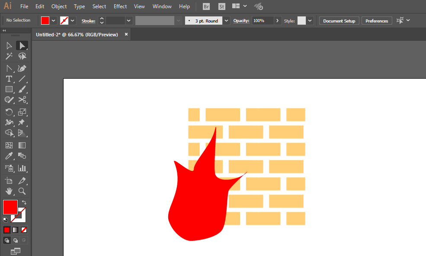Open Arrange Documents dropdown arrow
Viewport: 426px width, 256px height.
(245, 6)
